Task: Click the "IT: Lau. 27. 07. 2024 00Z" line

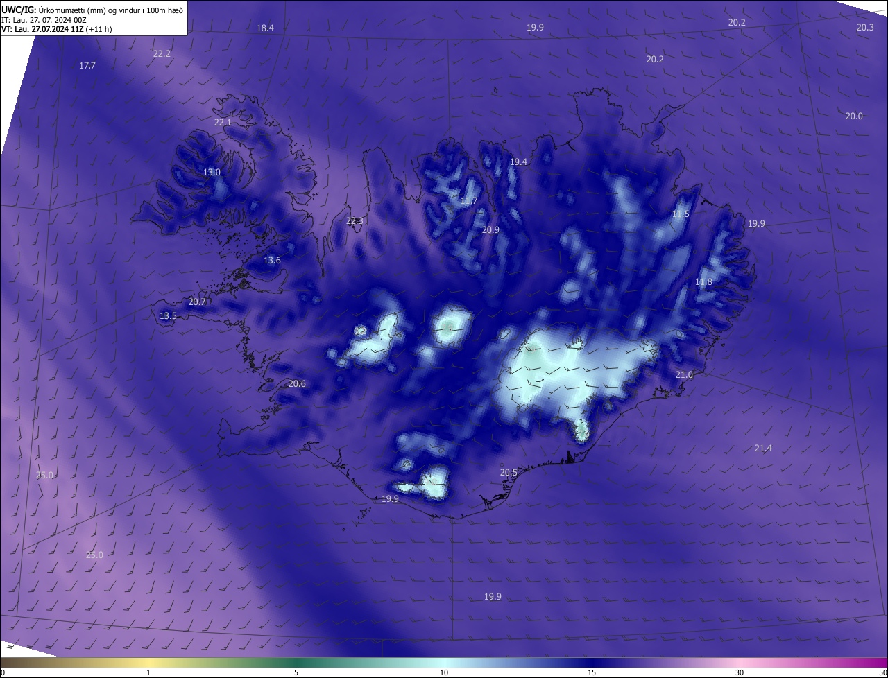Action: coord(44,20)
